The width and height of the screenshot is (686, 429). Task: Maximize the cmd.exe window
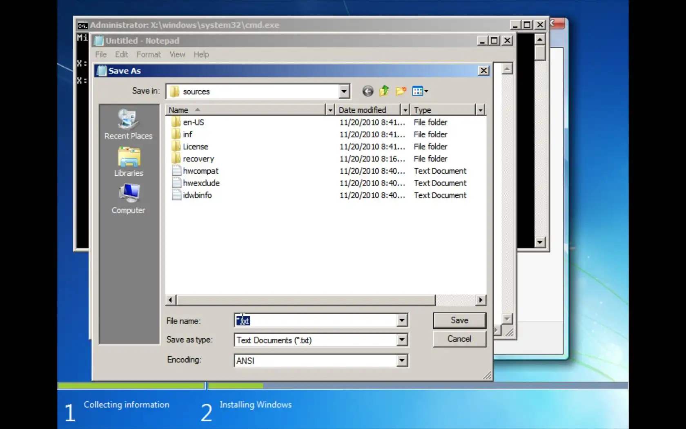527,25
